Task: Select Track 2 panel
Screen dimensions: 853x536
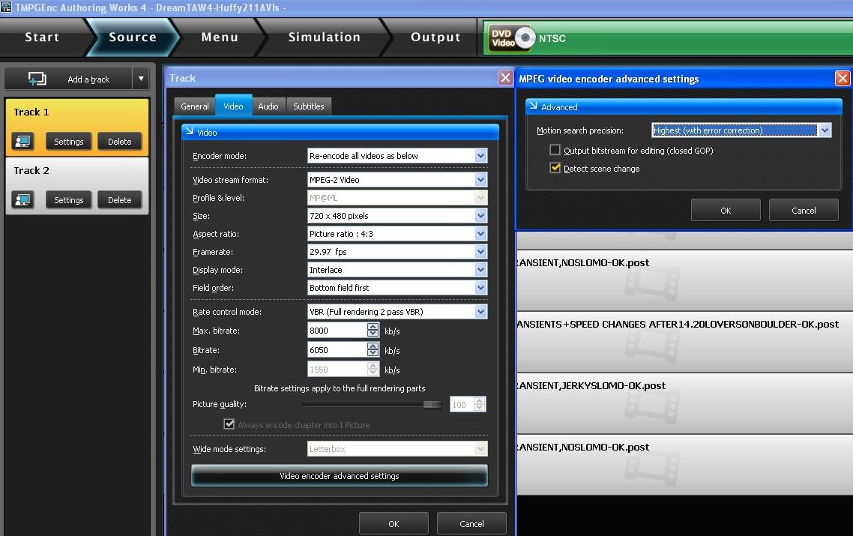Action: (76, 186)
